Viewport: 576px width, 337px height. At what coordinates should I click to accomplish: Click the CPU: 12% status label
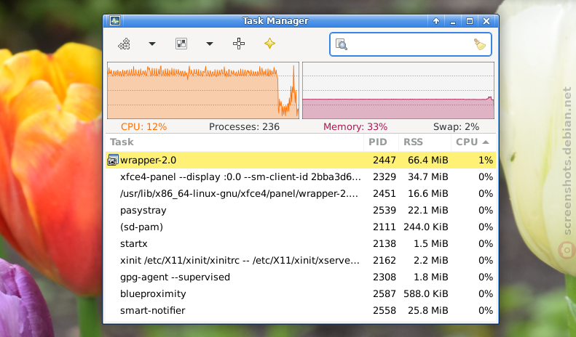143,127
